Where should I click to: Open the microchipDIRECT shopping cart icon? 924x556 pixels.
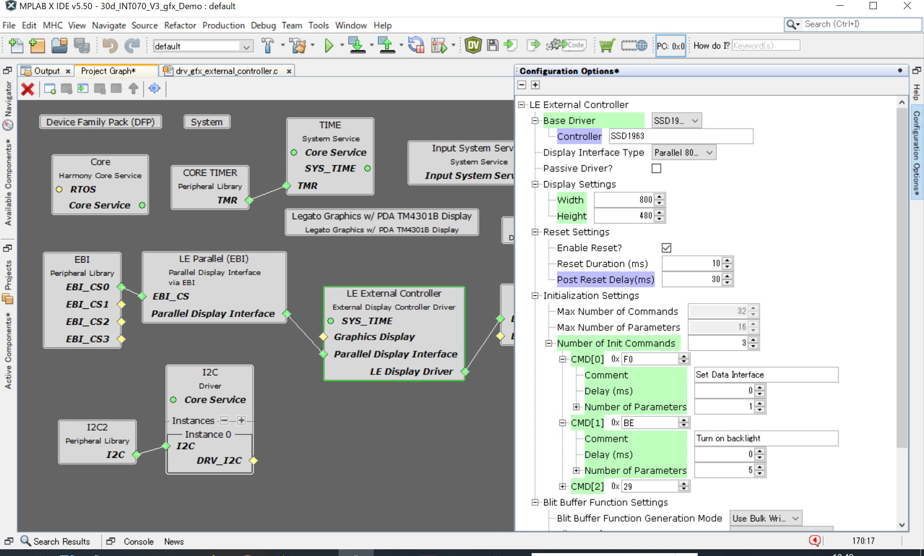point(607,46)
